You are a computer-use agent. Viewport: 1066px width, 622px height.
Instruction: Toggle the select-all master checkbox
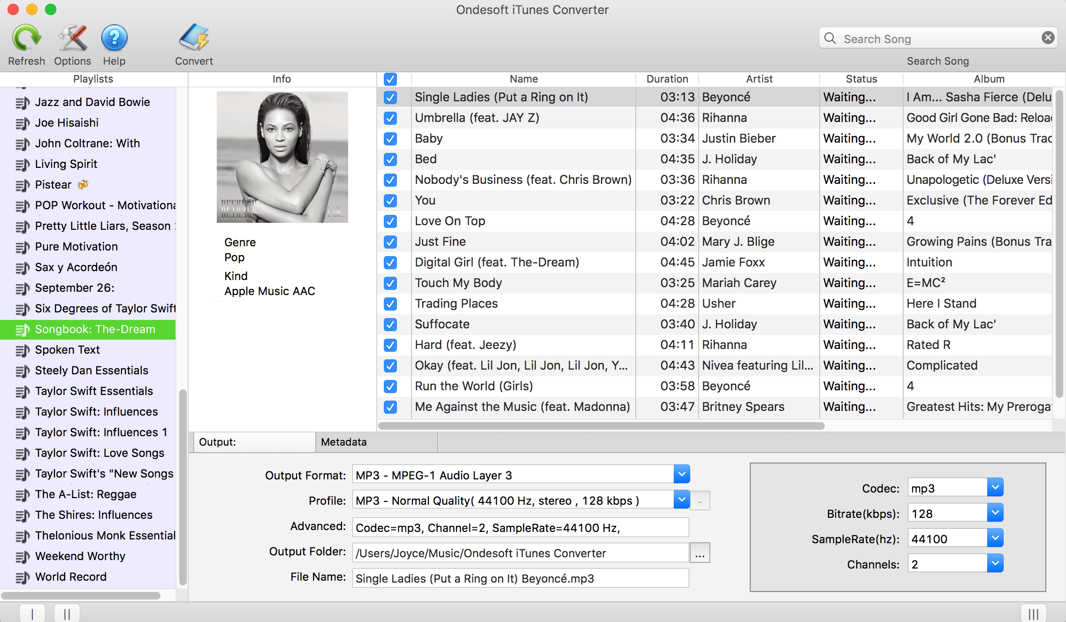tap(390, 78)
